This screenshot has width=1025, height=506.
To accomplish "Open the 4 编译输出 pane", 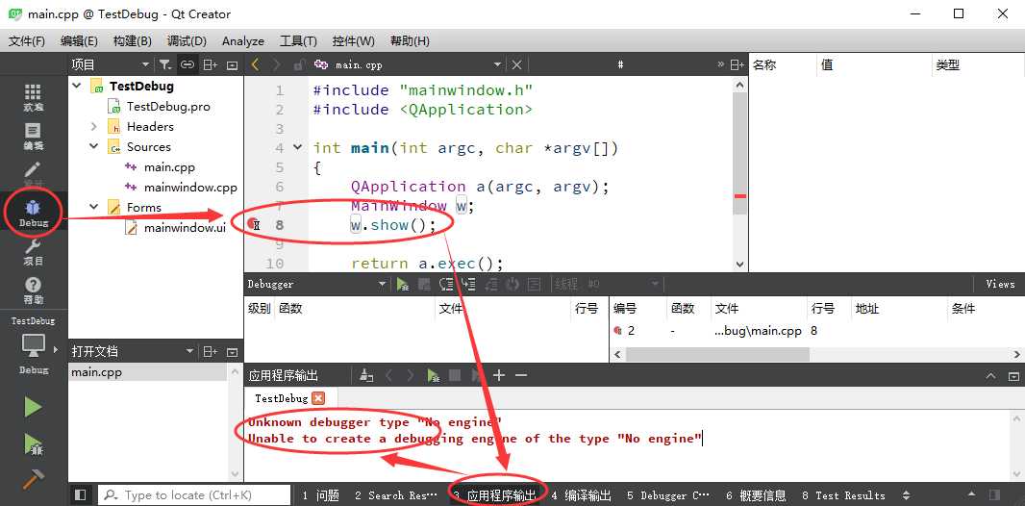I will (x=581, y=495).
